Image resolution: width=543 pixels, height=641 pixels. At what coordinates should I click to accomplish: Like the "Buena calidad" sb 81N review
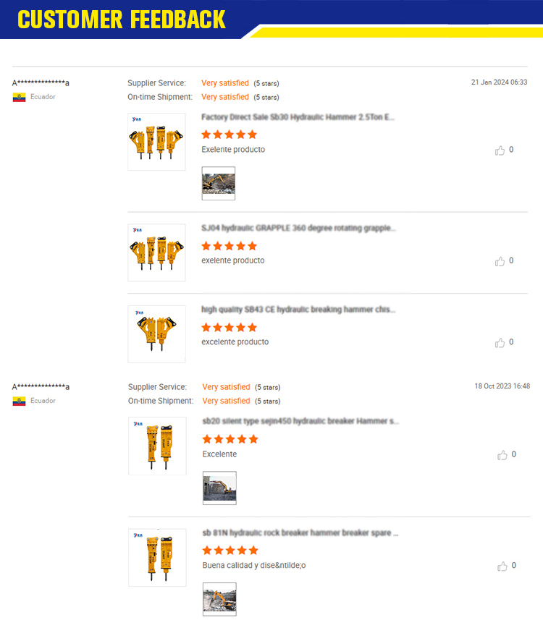point(502,566)
